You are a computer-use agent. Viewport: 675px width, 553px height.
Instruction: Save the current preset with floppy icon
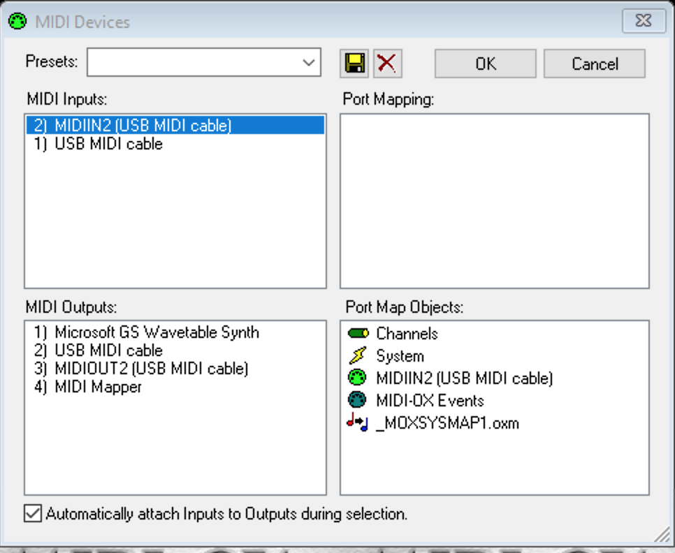coord(354,64)
